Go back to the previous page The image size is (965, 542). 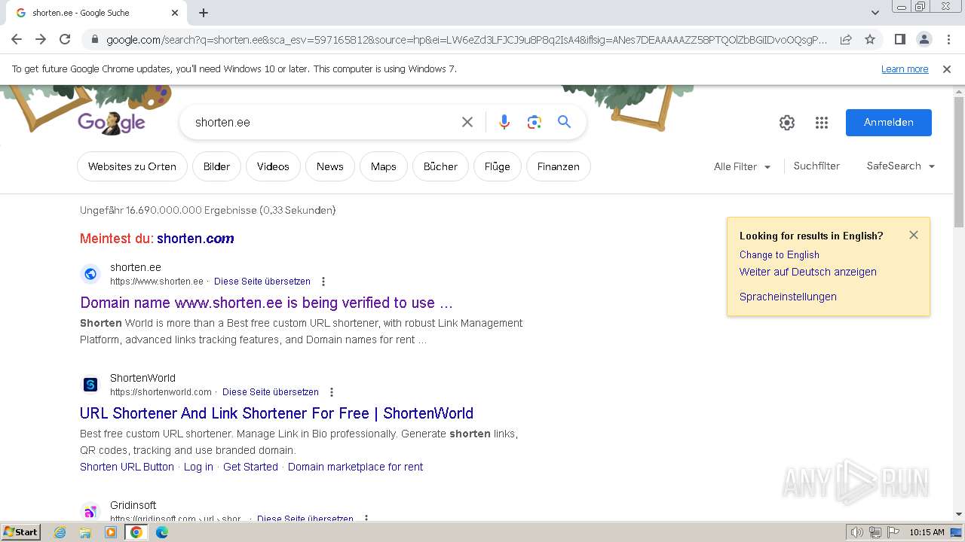click(17, 39)
